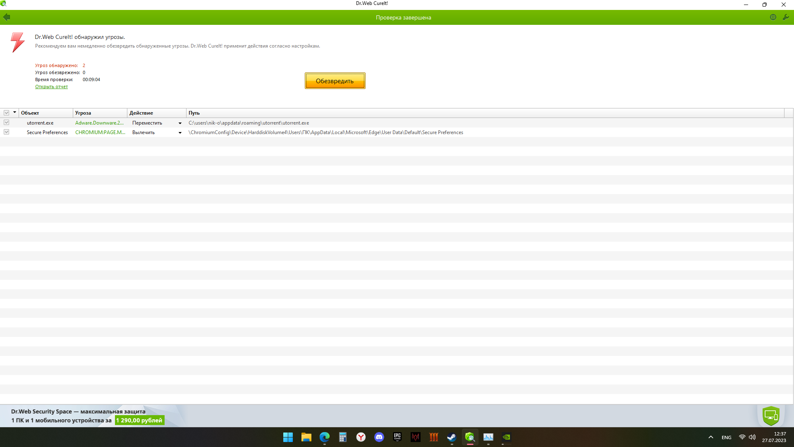This screenshot has width=794, height=447.
Task: Click the green back arrow icon
Action: pyautogui.click(x=7, y=17)
